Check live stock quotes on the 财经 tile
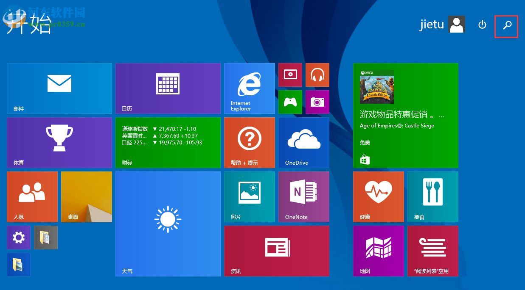Image resolution: width=525 pixels, height=290 pixels. point(168,142)
